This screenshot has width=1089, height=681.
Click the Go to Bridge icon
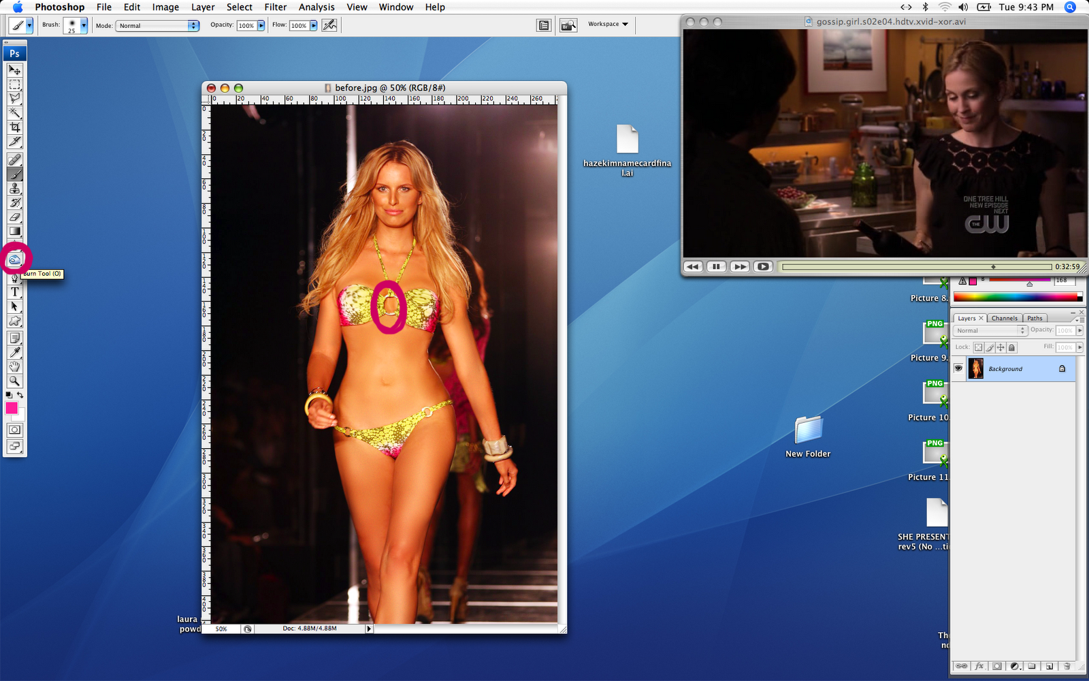568,25
